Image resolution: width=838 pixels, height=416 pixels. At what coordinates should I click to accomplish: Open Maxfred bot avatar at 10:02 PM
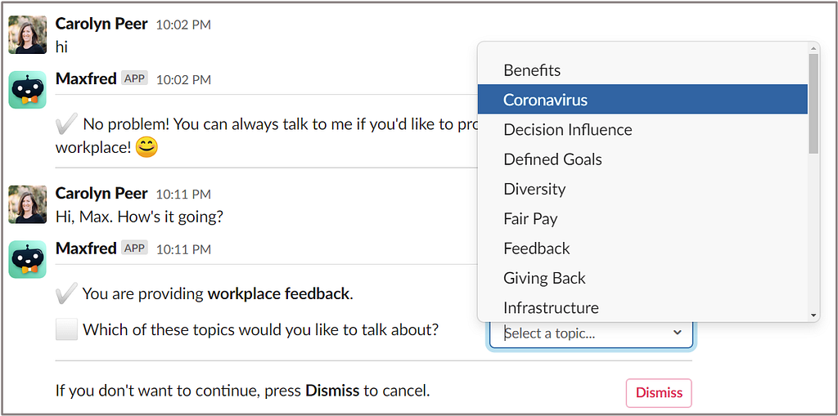click(x=27, y=90)
